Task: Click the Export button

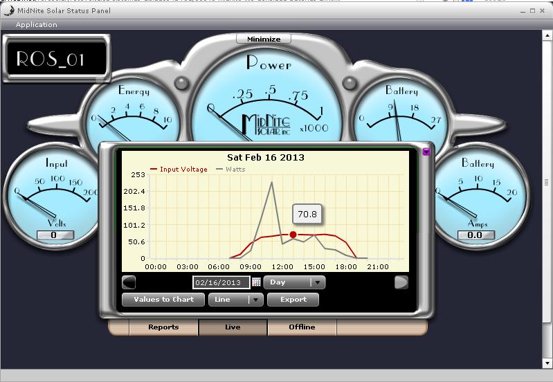Action: 293,300
